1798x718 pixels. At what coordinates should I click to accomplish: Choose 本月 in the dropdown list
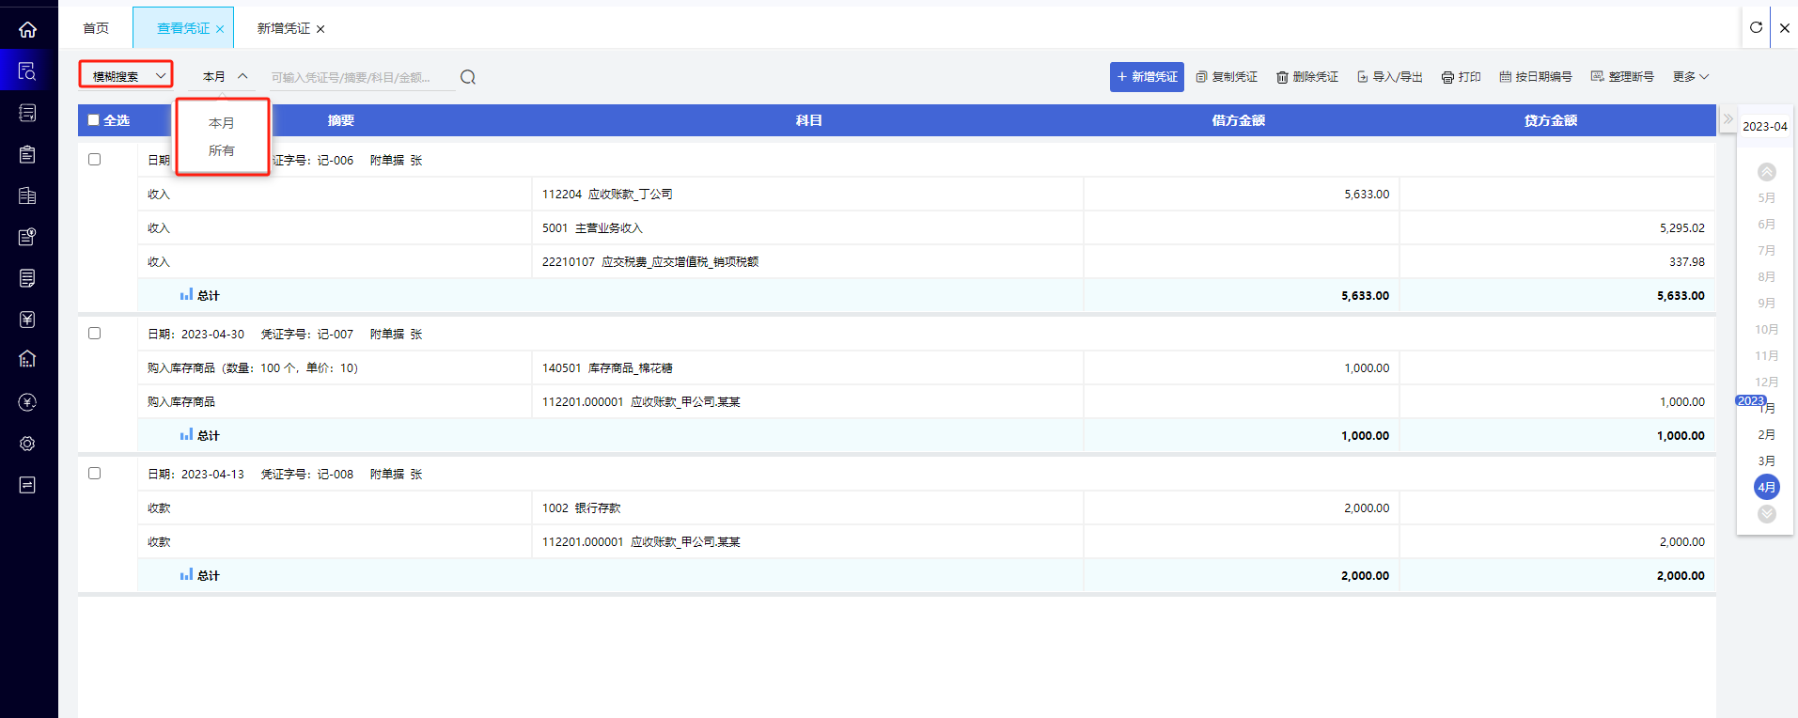(x=222, y=123)
